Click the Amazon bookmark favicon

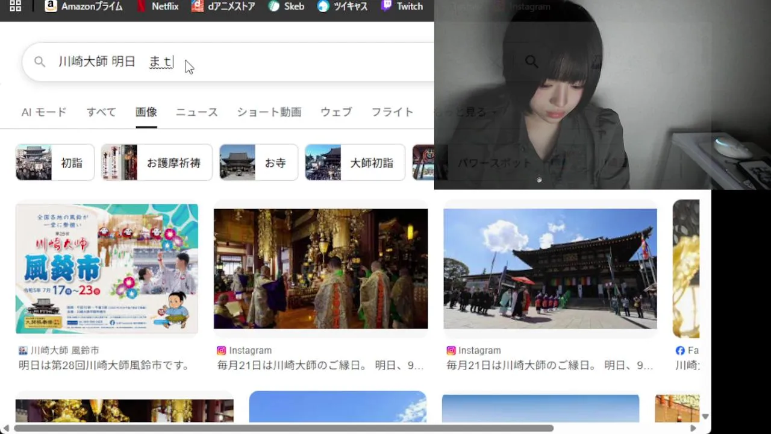pyautogui.click(x=51, y=6)
